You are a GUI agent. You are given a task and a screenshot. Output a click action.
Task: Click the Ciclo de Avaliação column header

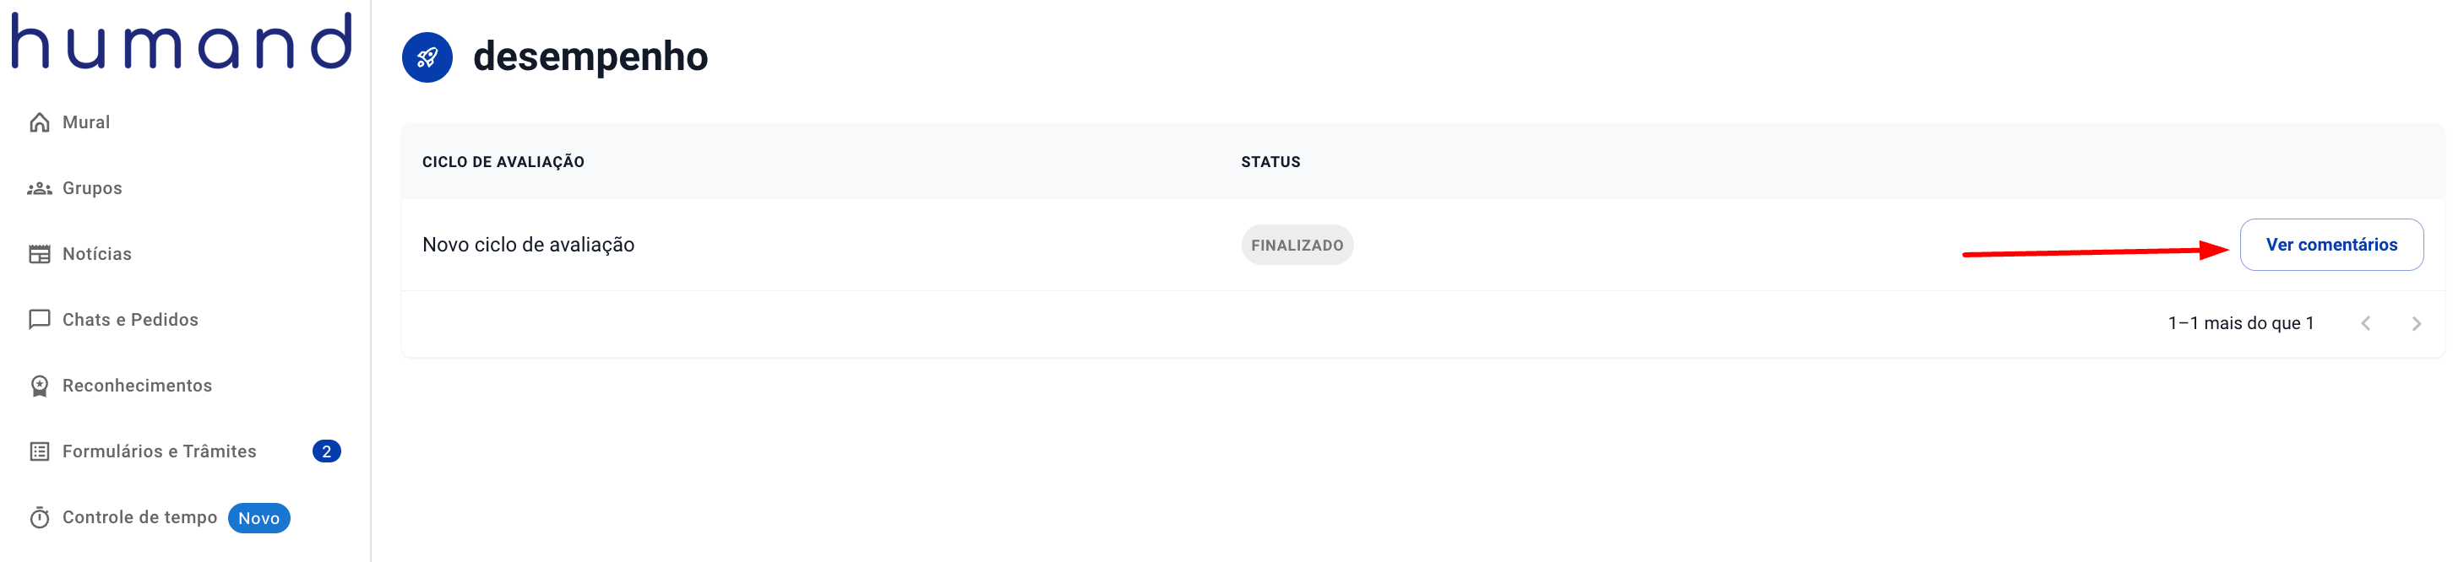[x=503, y=162]
